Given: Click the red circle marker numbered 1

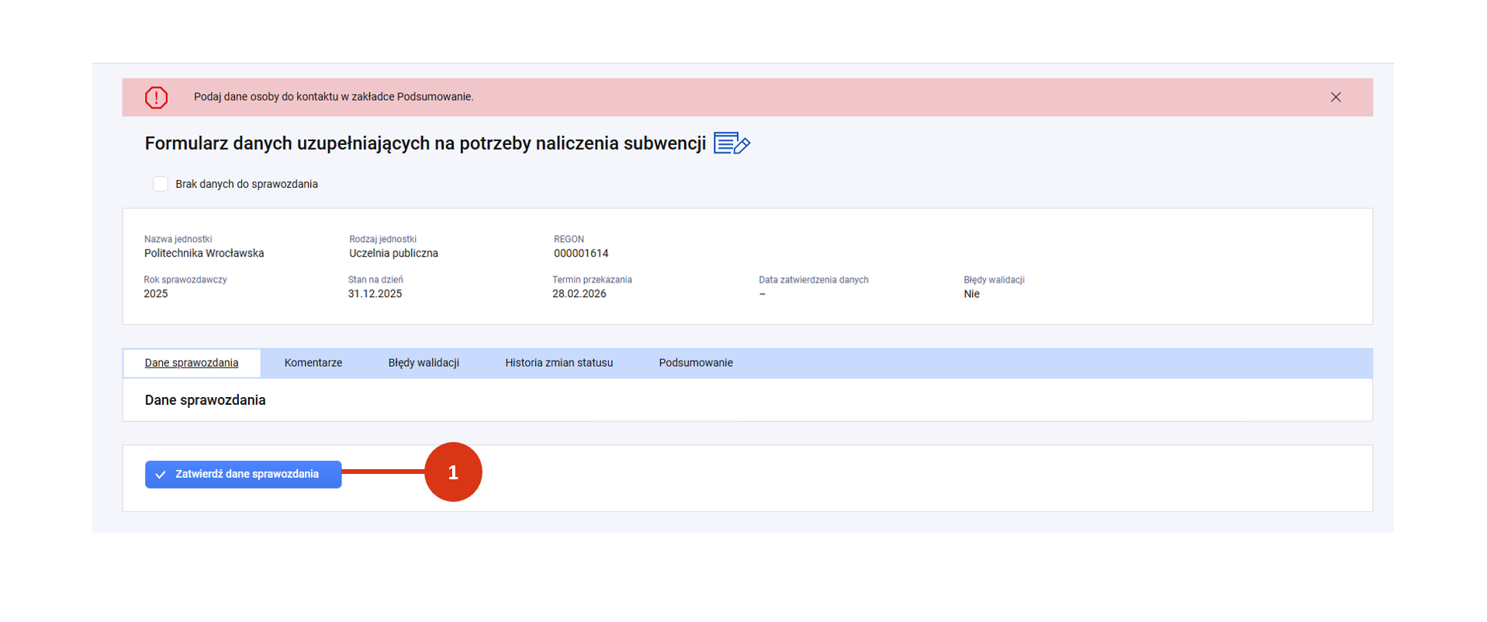Looking at the screenshot, I should pos(453,472).
